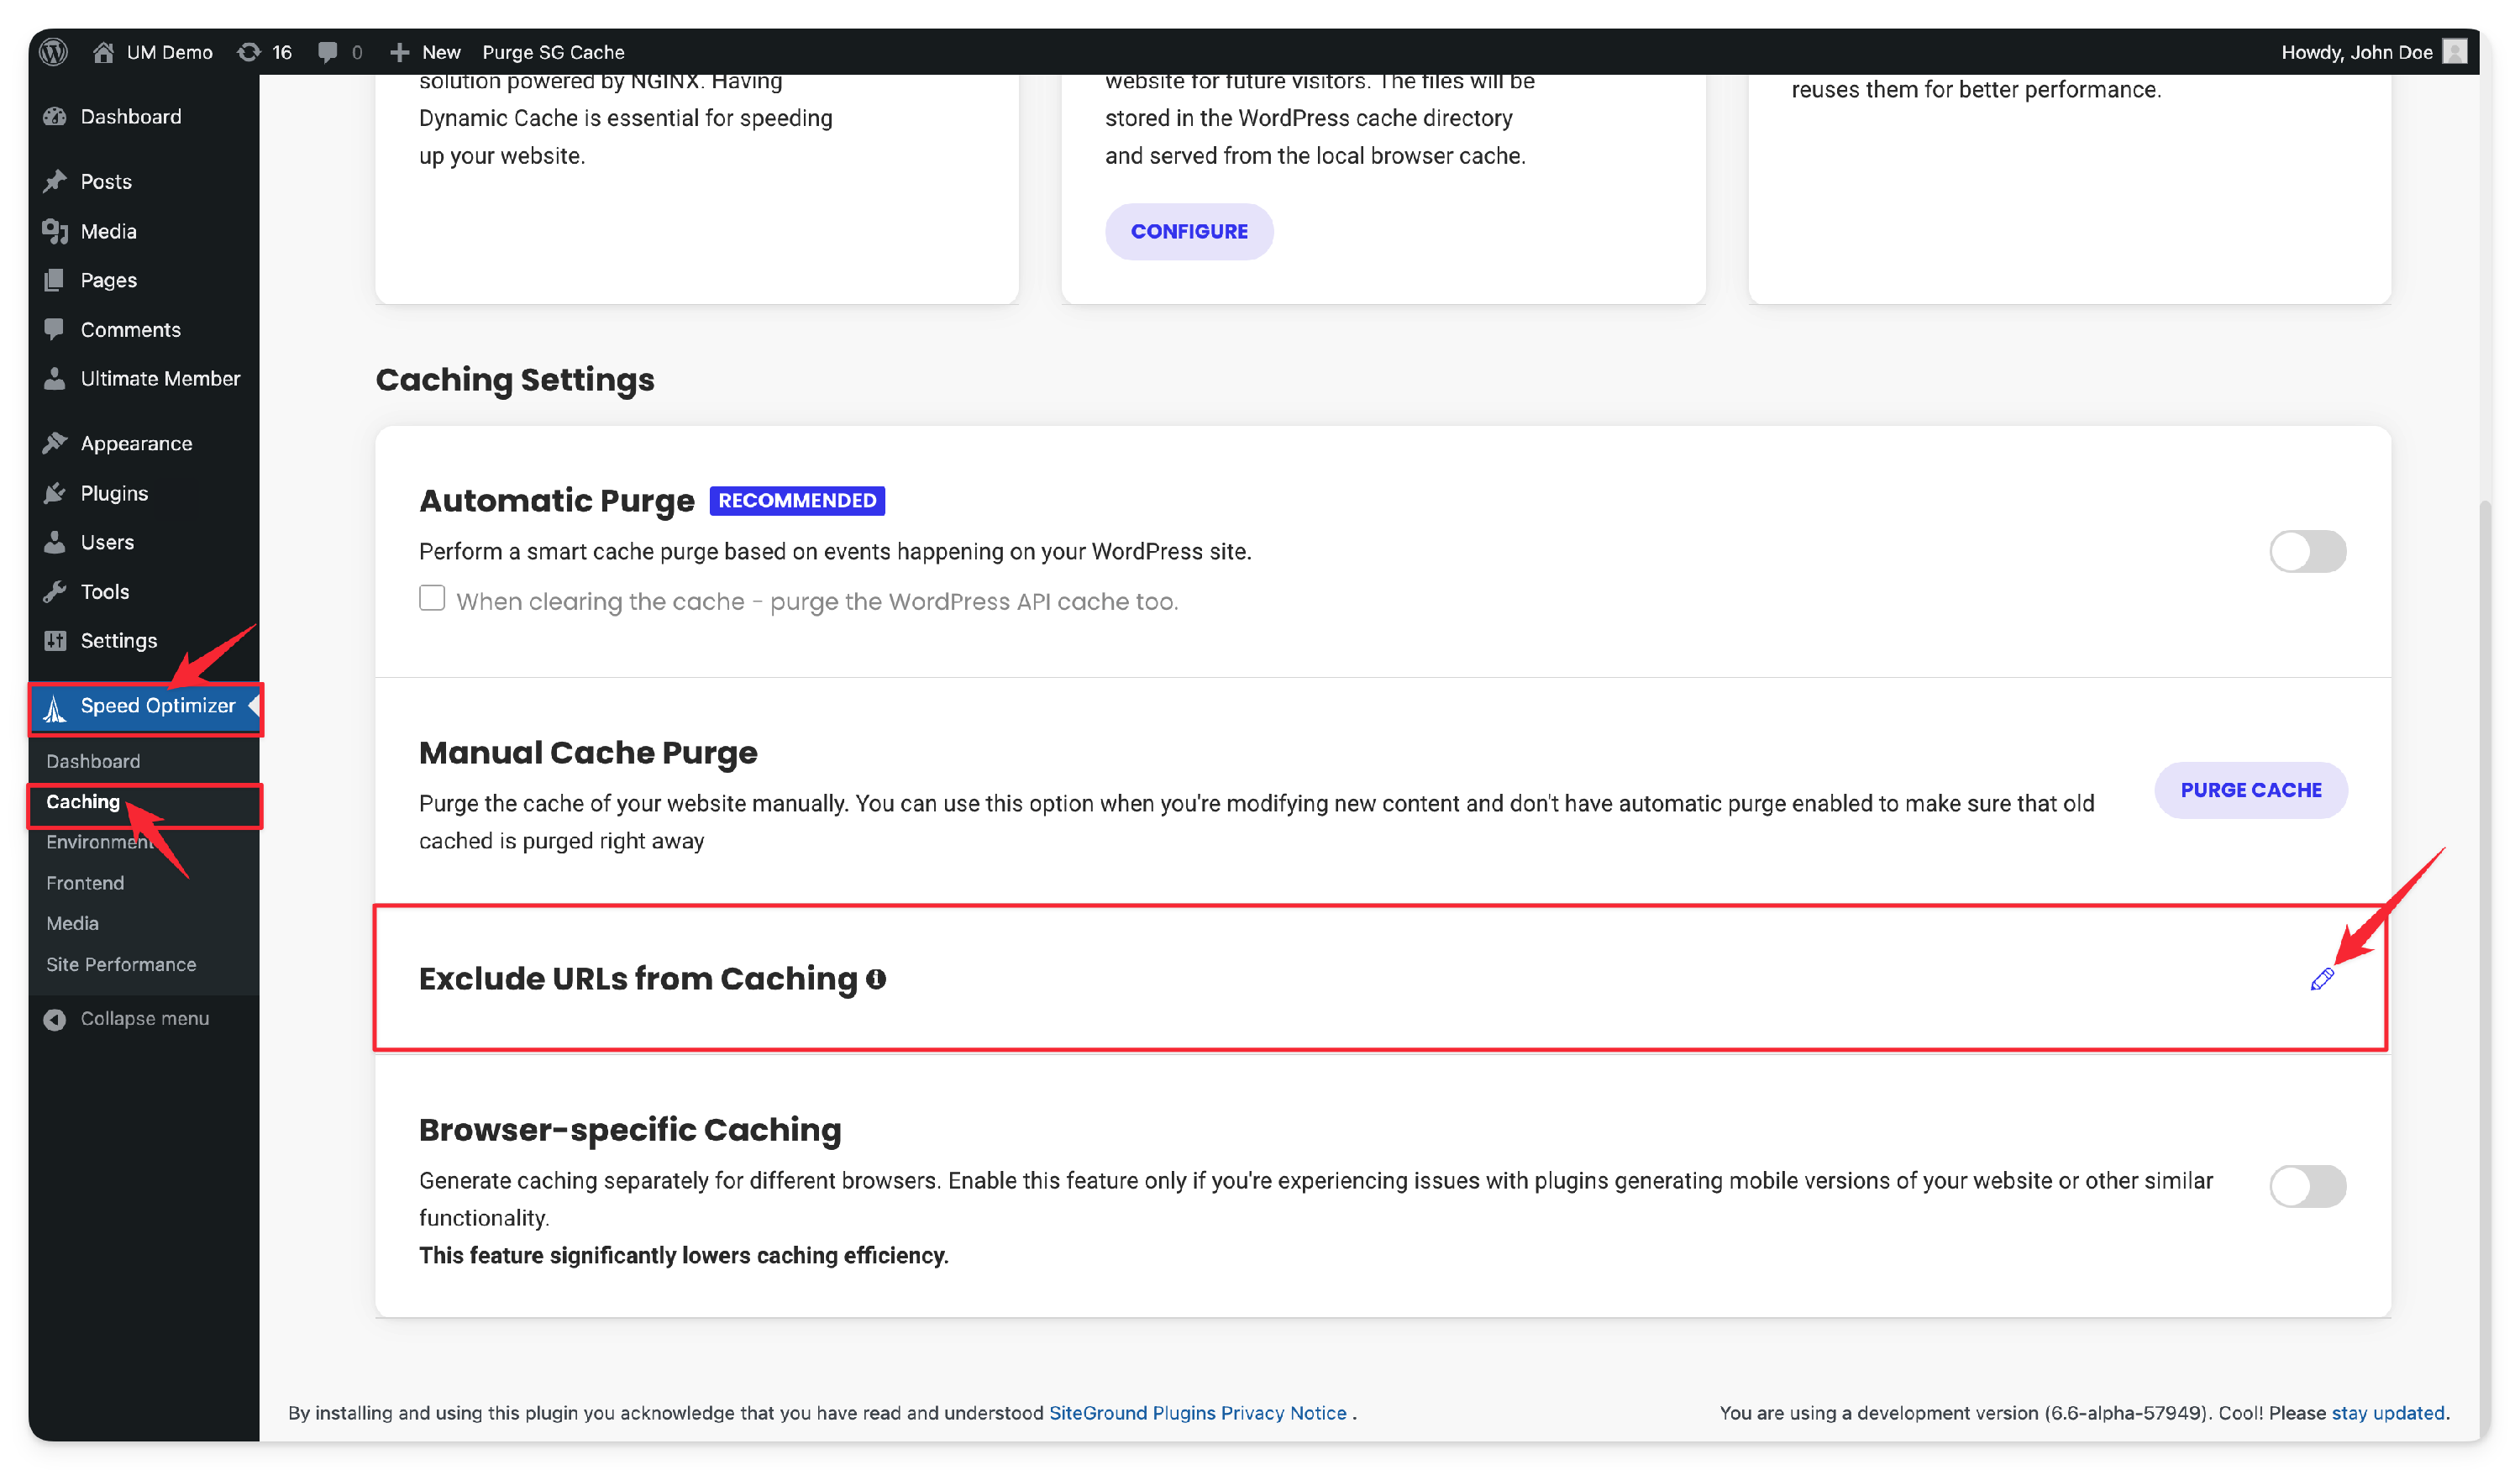The image size is (2520, 1470).
Task: Open Dashboard from the sidebar gauge icon
Action: click(55, 117)
